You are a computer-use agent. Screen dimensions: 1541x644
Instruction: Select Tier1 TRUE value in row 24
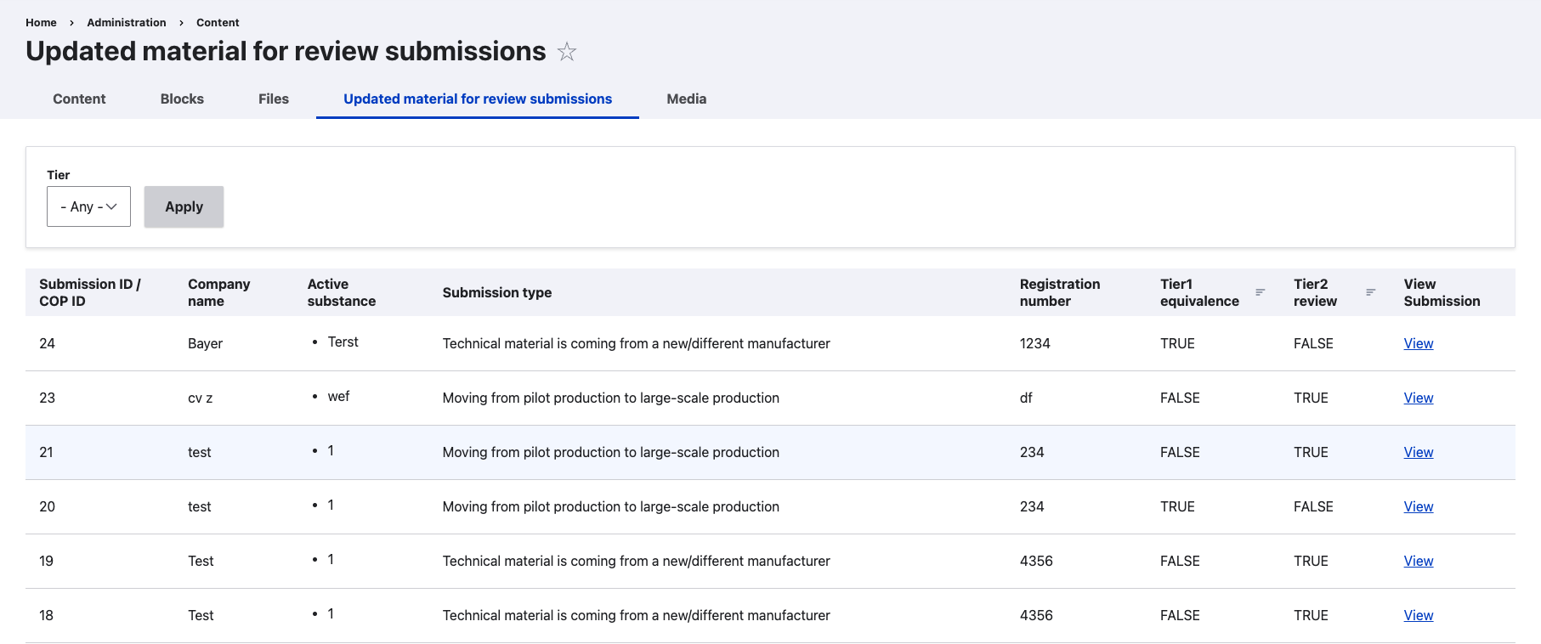pos(1177,343)
